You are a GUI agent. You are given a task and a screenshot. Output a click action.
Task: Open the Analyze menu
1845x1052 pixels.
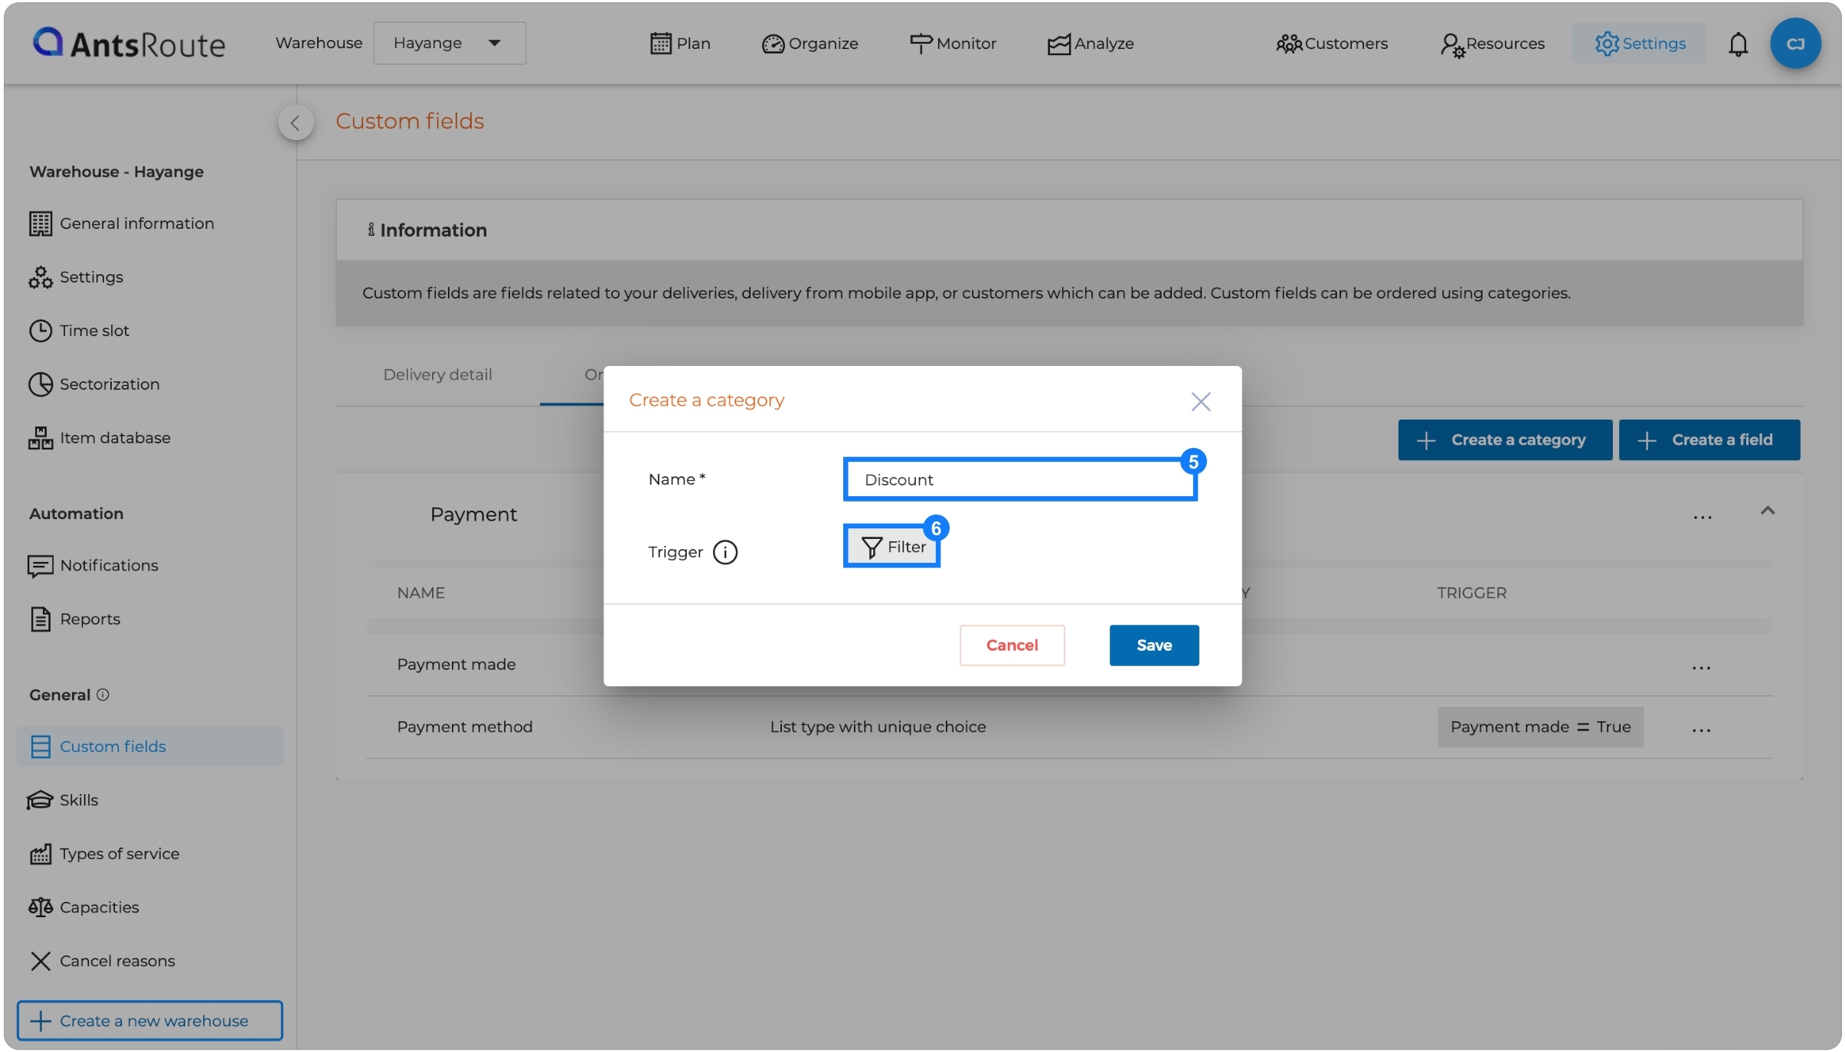tap(1091, 44)
